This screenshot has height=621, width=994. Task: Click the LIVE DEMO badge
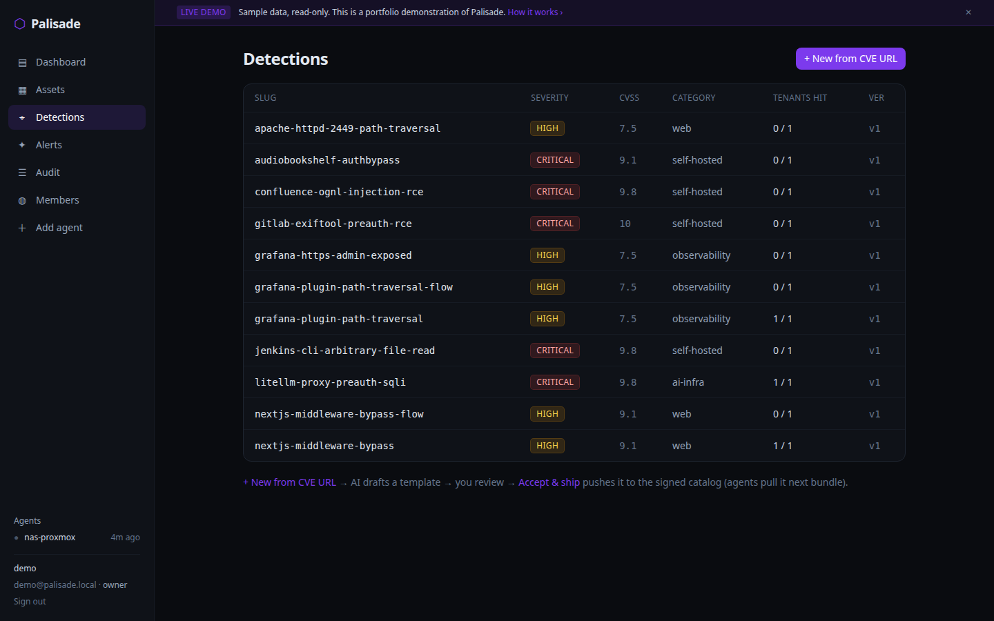[x=203, y=12]
